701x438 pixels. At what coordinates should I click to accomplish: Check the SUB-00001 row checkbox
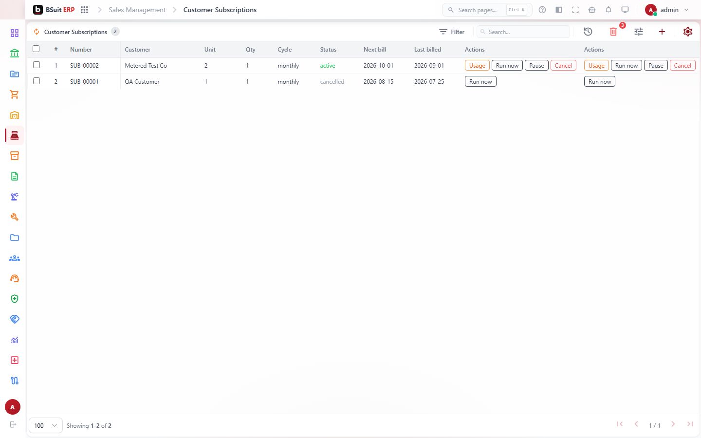click(x=37, y=81)
